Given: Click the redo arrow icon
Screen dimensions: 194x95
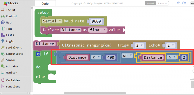Looking at the screenshot, I should [184, 3].
